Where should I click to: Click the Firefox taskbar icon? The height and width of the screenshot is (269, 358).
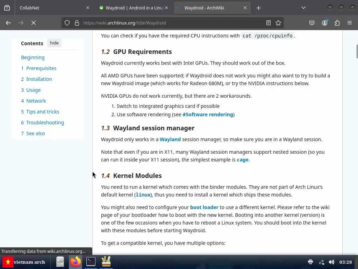point(76,262)
